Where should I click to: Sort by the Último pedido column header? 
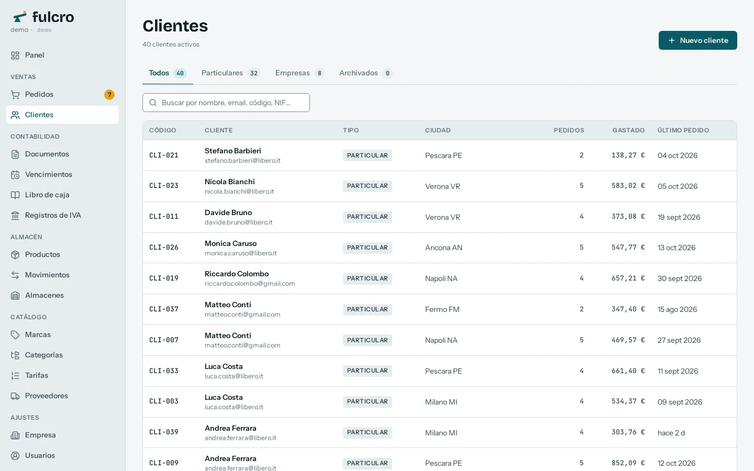(683, 130)
